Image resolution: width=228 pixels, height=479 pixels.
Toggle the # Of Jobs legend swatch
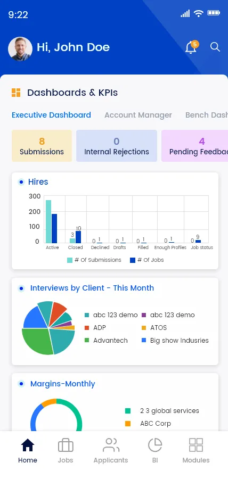click(133, 260)
